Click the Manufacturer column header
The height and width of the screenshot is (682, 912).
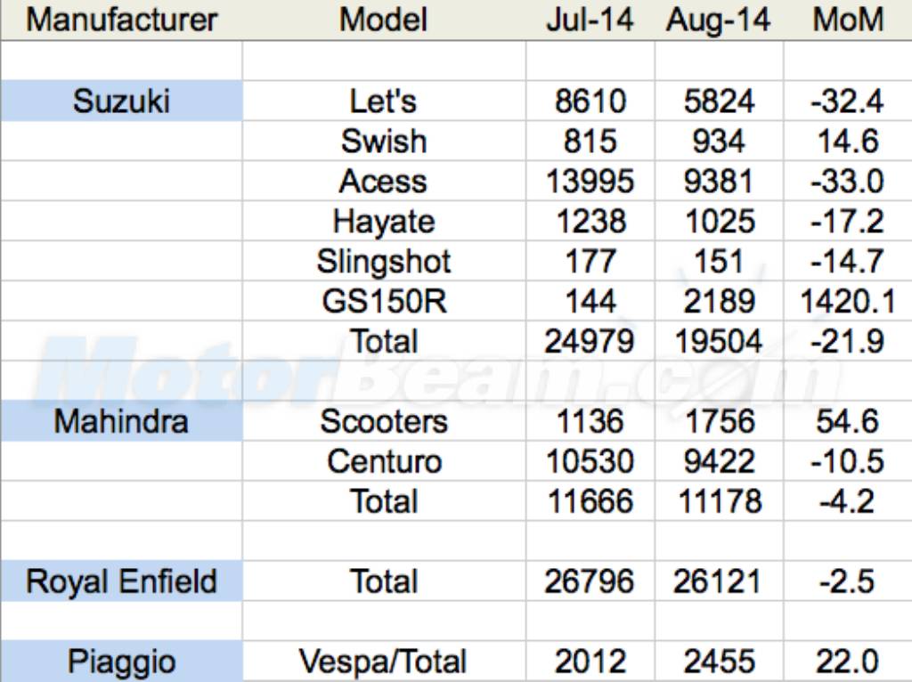click(121, 20)
